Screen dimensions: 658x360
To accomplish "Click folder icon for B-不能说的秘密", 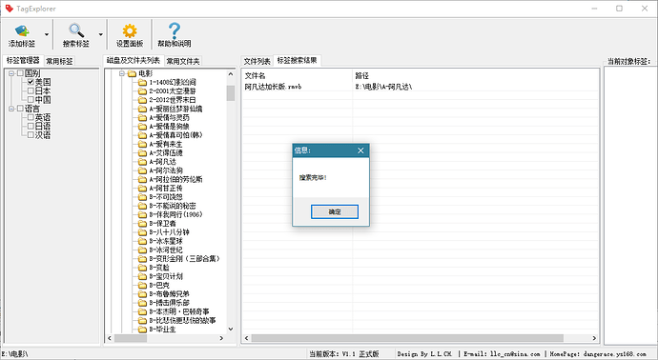I will click(x=143, y=206).
